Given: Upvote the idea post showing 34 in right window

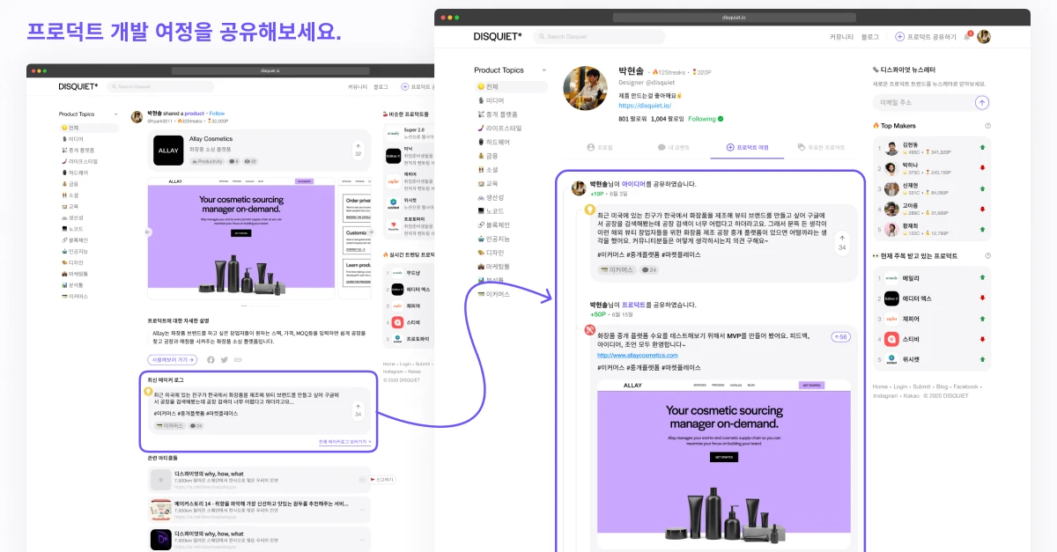Looking at the screenshot, I should [x=841, y=242].
